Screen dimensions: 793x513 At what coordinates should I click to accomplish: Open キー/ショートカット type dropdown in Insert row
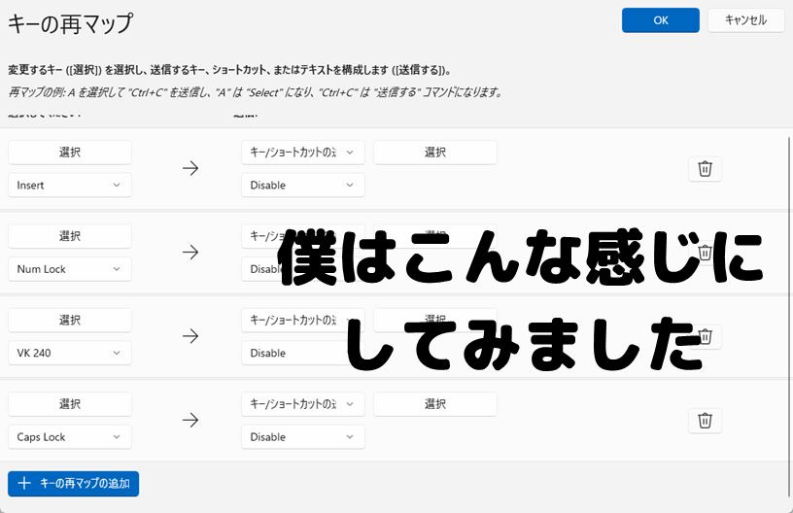(x=302, y=153)
